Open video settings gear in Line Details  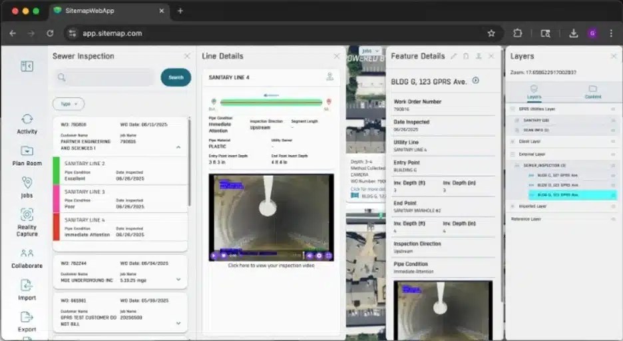[x=319, y=256]
